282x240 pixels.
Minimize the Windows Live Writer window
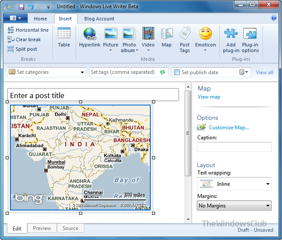[x=240, y=5]
